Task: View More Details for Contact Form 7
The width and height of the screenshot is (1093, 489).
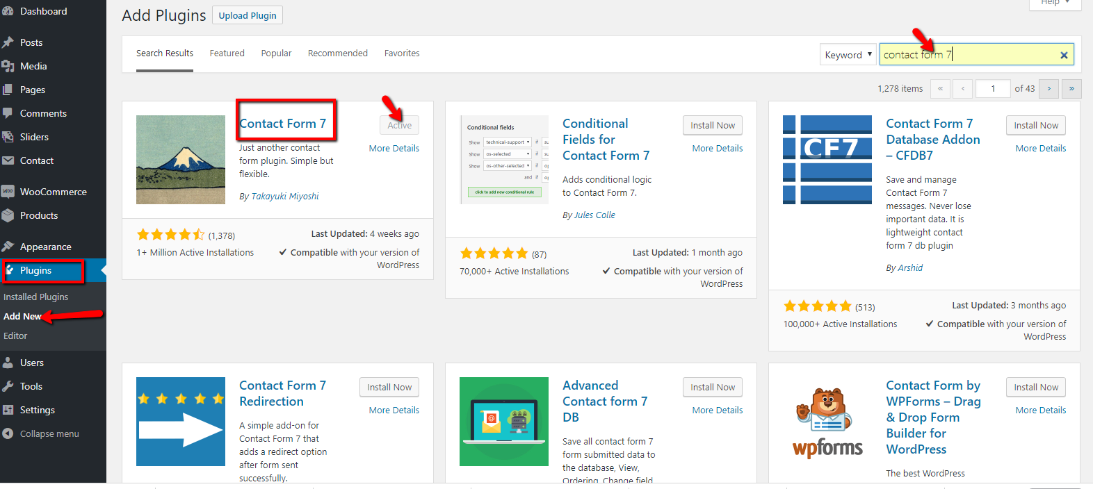Action: click(394, 148)
